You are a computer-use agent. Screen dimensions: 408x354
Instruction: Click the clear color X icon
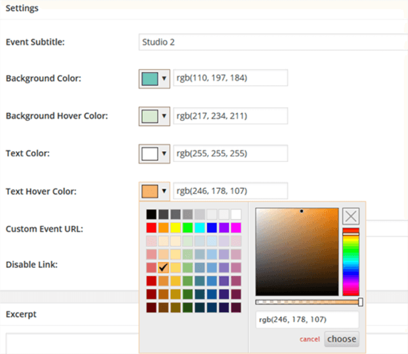351,216
